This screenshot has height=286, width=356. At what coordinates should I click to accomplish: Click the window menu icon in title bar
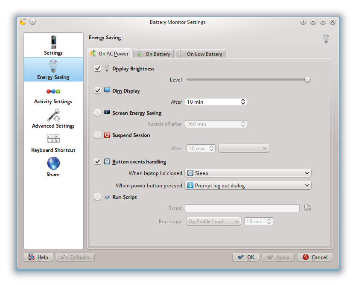coord(23,22)
